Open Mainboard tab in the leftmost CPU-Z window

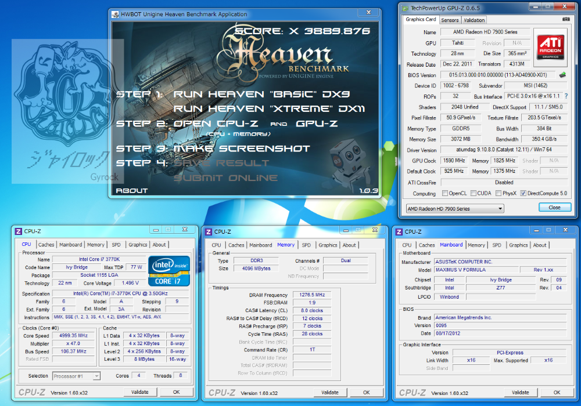coord(71,245)
